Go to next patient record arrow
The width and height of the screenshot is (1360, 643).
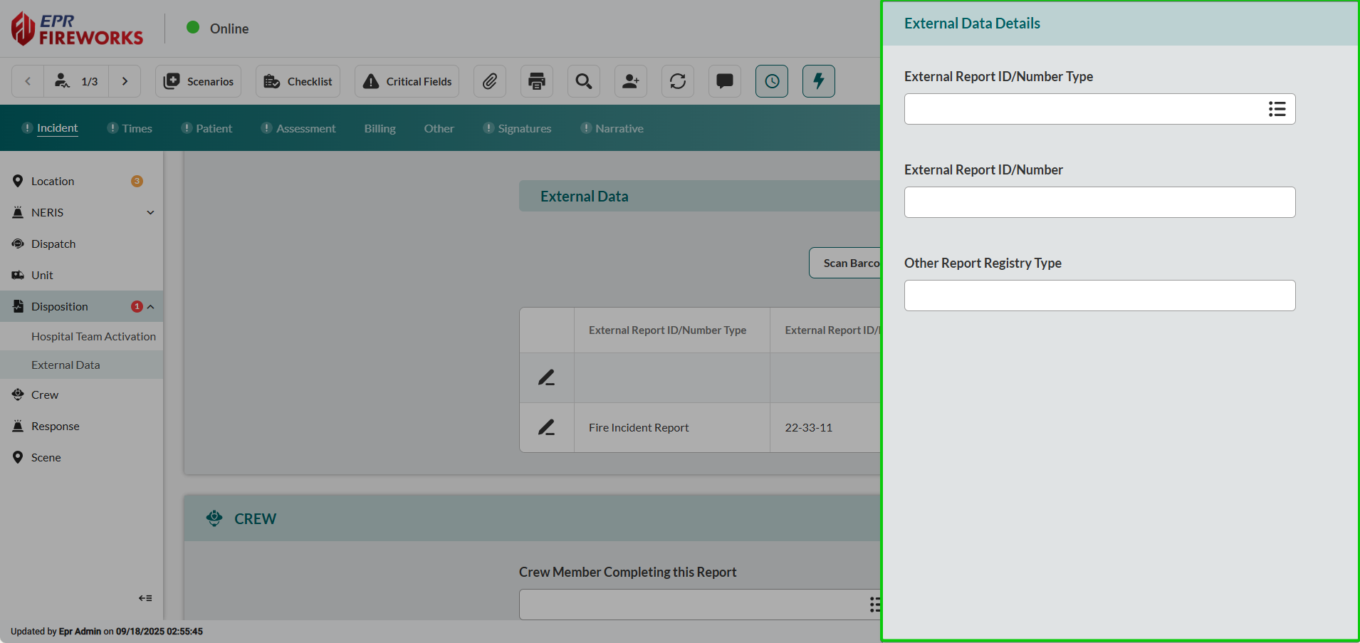(125, 81)
